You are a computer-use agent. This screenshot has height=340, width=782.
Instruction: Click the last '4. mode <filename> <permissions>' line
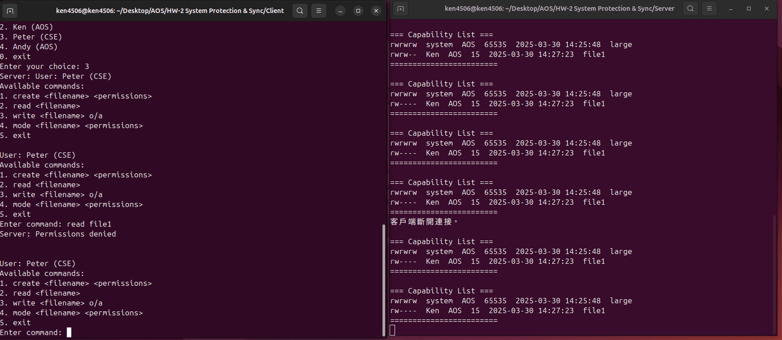point(71,313)
